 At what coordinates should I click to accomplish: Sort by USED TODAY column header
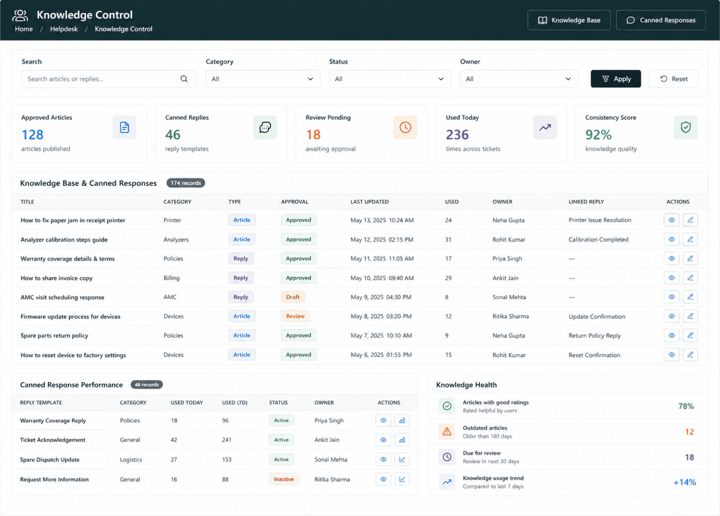187,402
